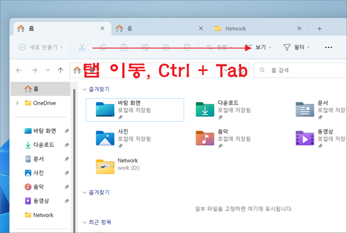
Task: Select the 문서 folder tile
Action: (x=321, y=110)
